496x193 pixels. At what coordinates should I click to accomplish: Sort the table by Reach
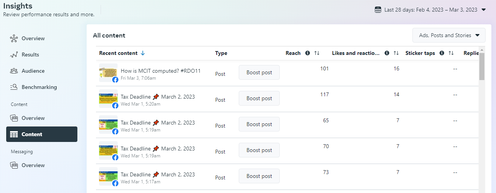coord(317,53)
